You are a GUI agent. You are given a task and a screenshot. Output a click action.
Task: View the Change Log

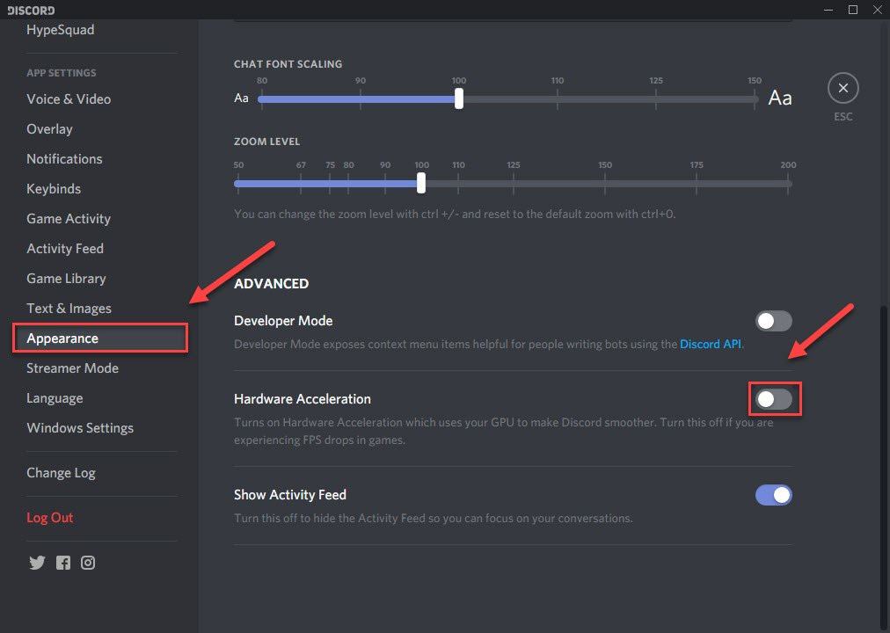[x=61, y=473]
